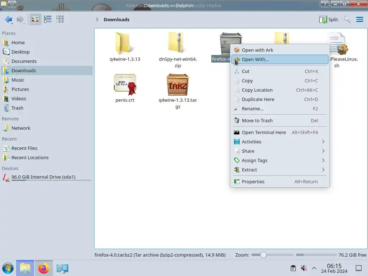This screenshot has width=368, height=276.
Task: Open Desktop in Places panel
Action: point(47,52)
